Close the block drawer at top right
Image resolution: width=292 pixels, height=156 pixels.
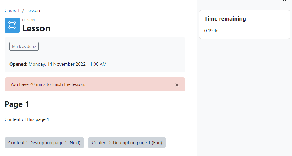[284, 1]
